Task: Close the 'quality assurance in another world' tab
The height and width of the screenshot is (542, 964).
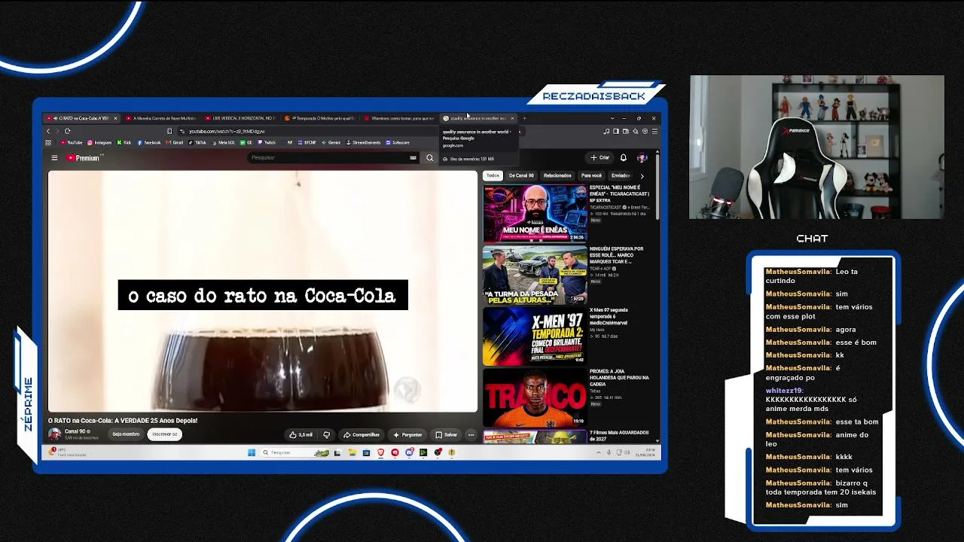Action: pos(512,118)
